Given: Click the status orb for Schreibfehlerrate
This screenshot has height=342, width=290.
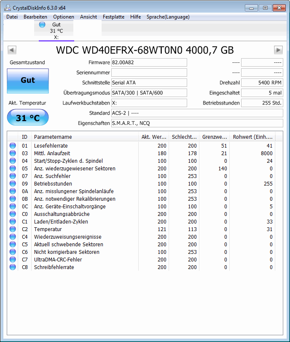Looking at the screenshot, I should pyautogui.click(x=13, y=267).
